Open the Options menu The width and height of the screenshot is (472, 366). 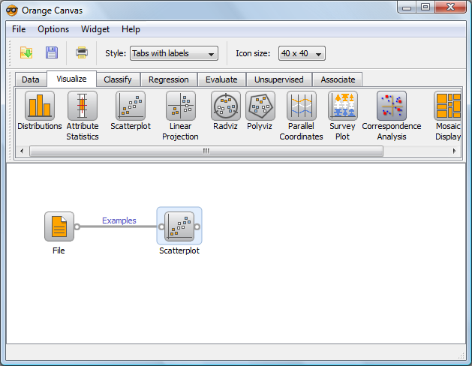coord(53,29)
